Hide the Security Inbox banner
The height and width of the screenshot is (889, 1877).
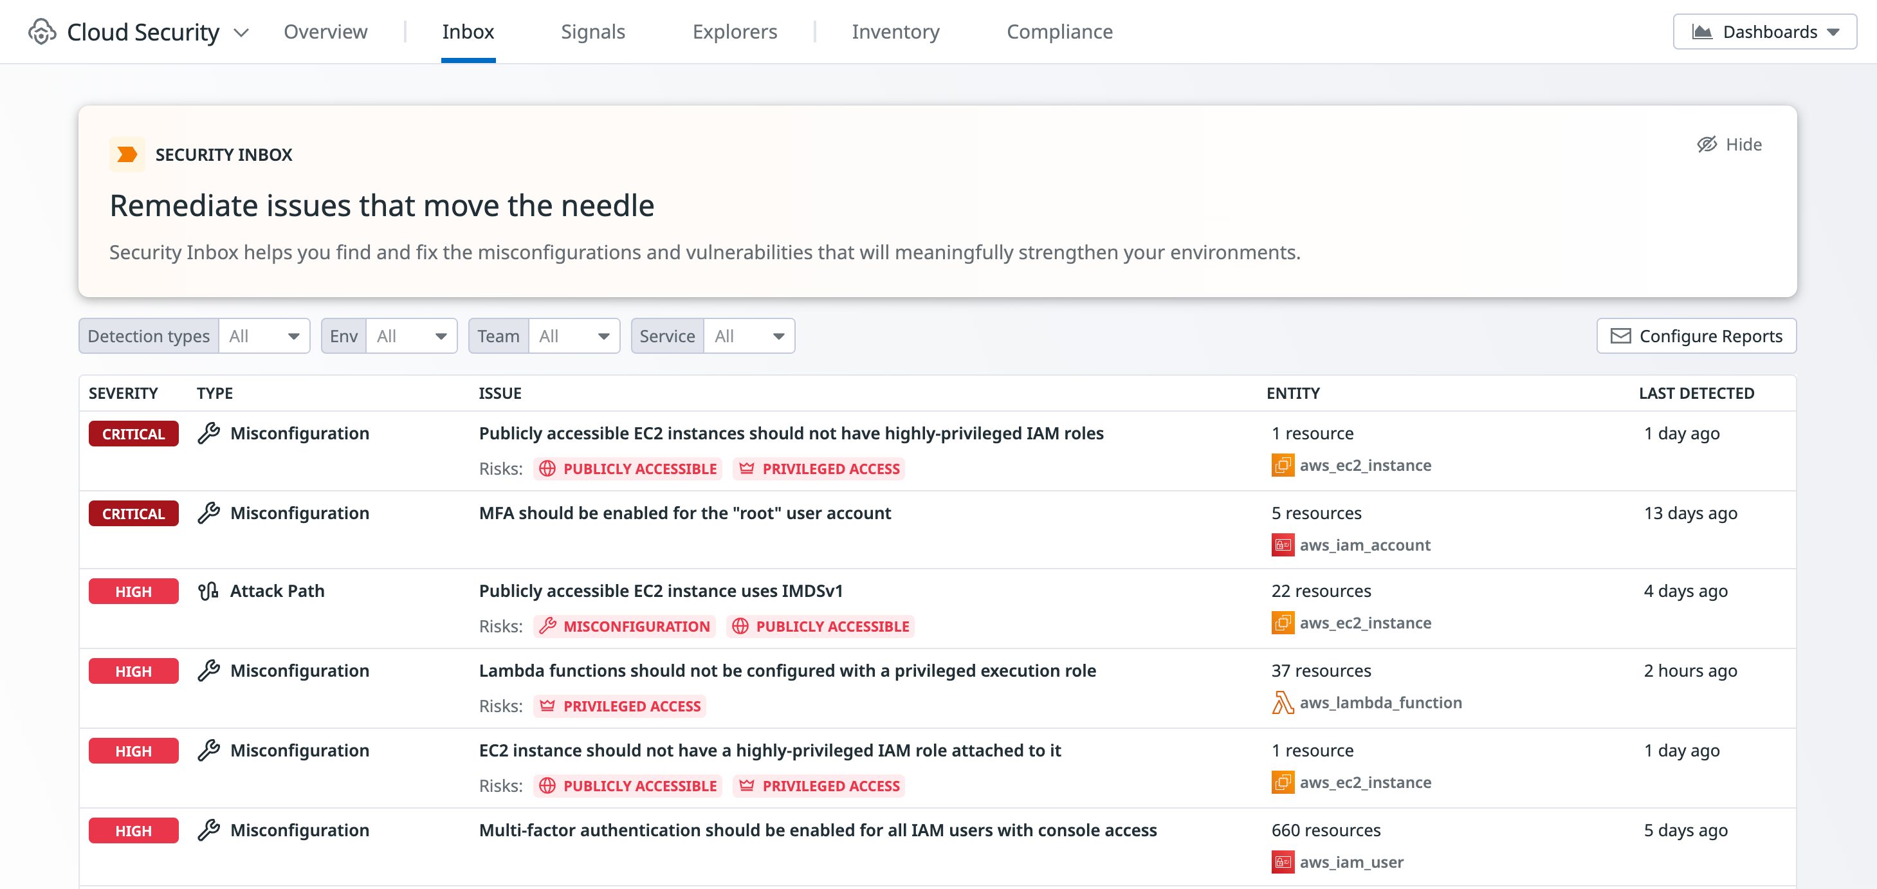(1729, 144)
